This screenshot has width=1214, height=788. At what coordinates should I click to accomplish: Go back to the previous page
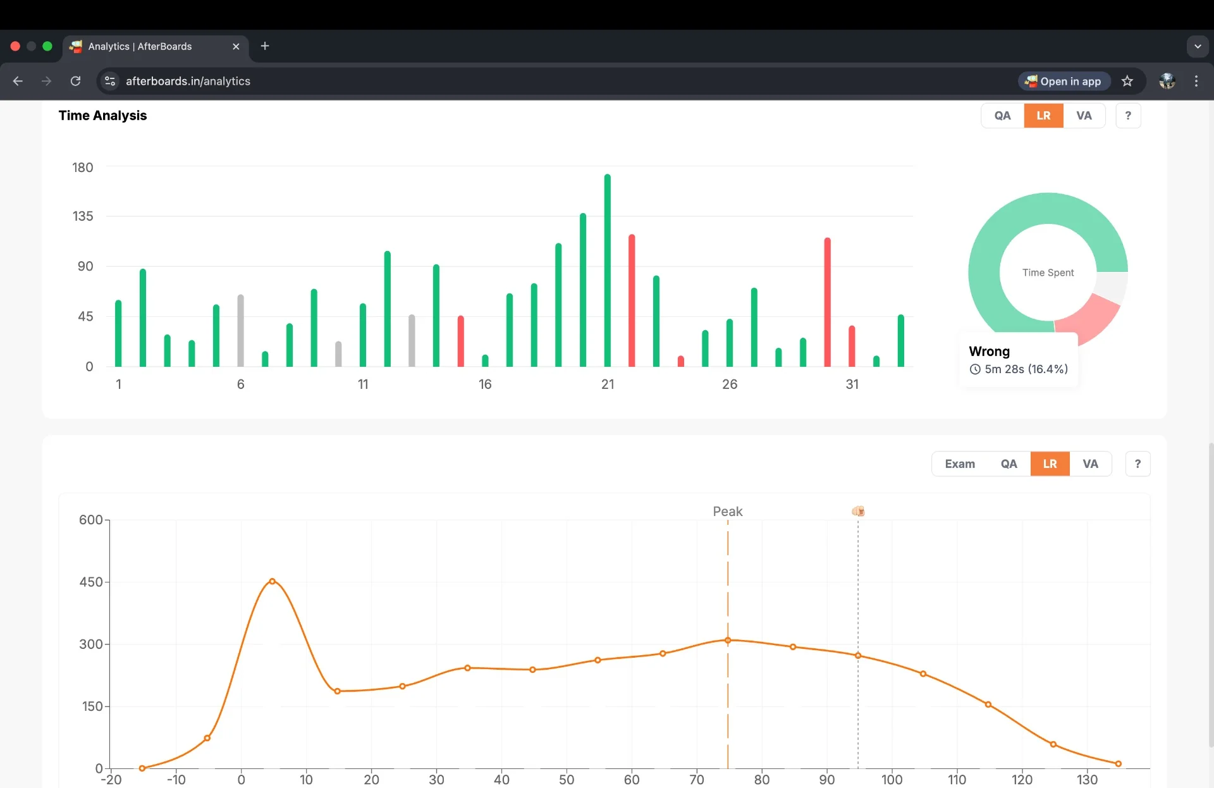18,81
